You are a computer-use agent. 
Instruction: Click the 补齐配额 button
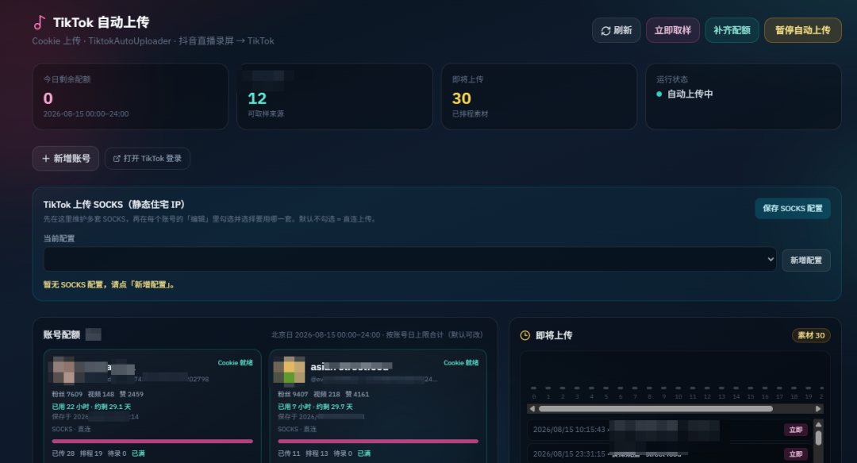tap(732, 30)
